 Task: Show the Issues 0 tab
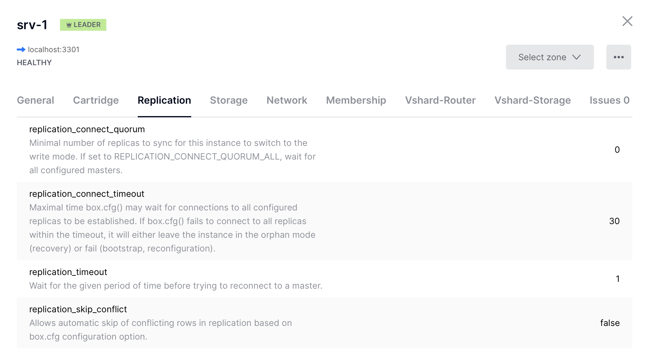click(609, 100)
